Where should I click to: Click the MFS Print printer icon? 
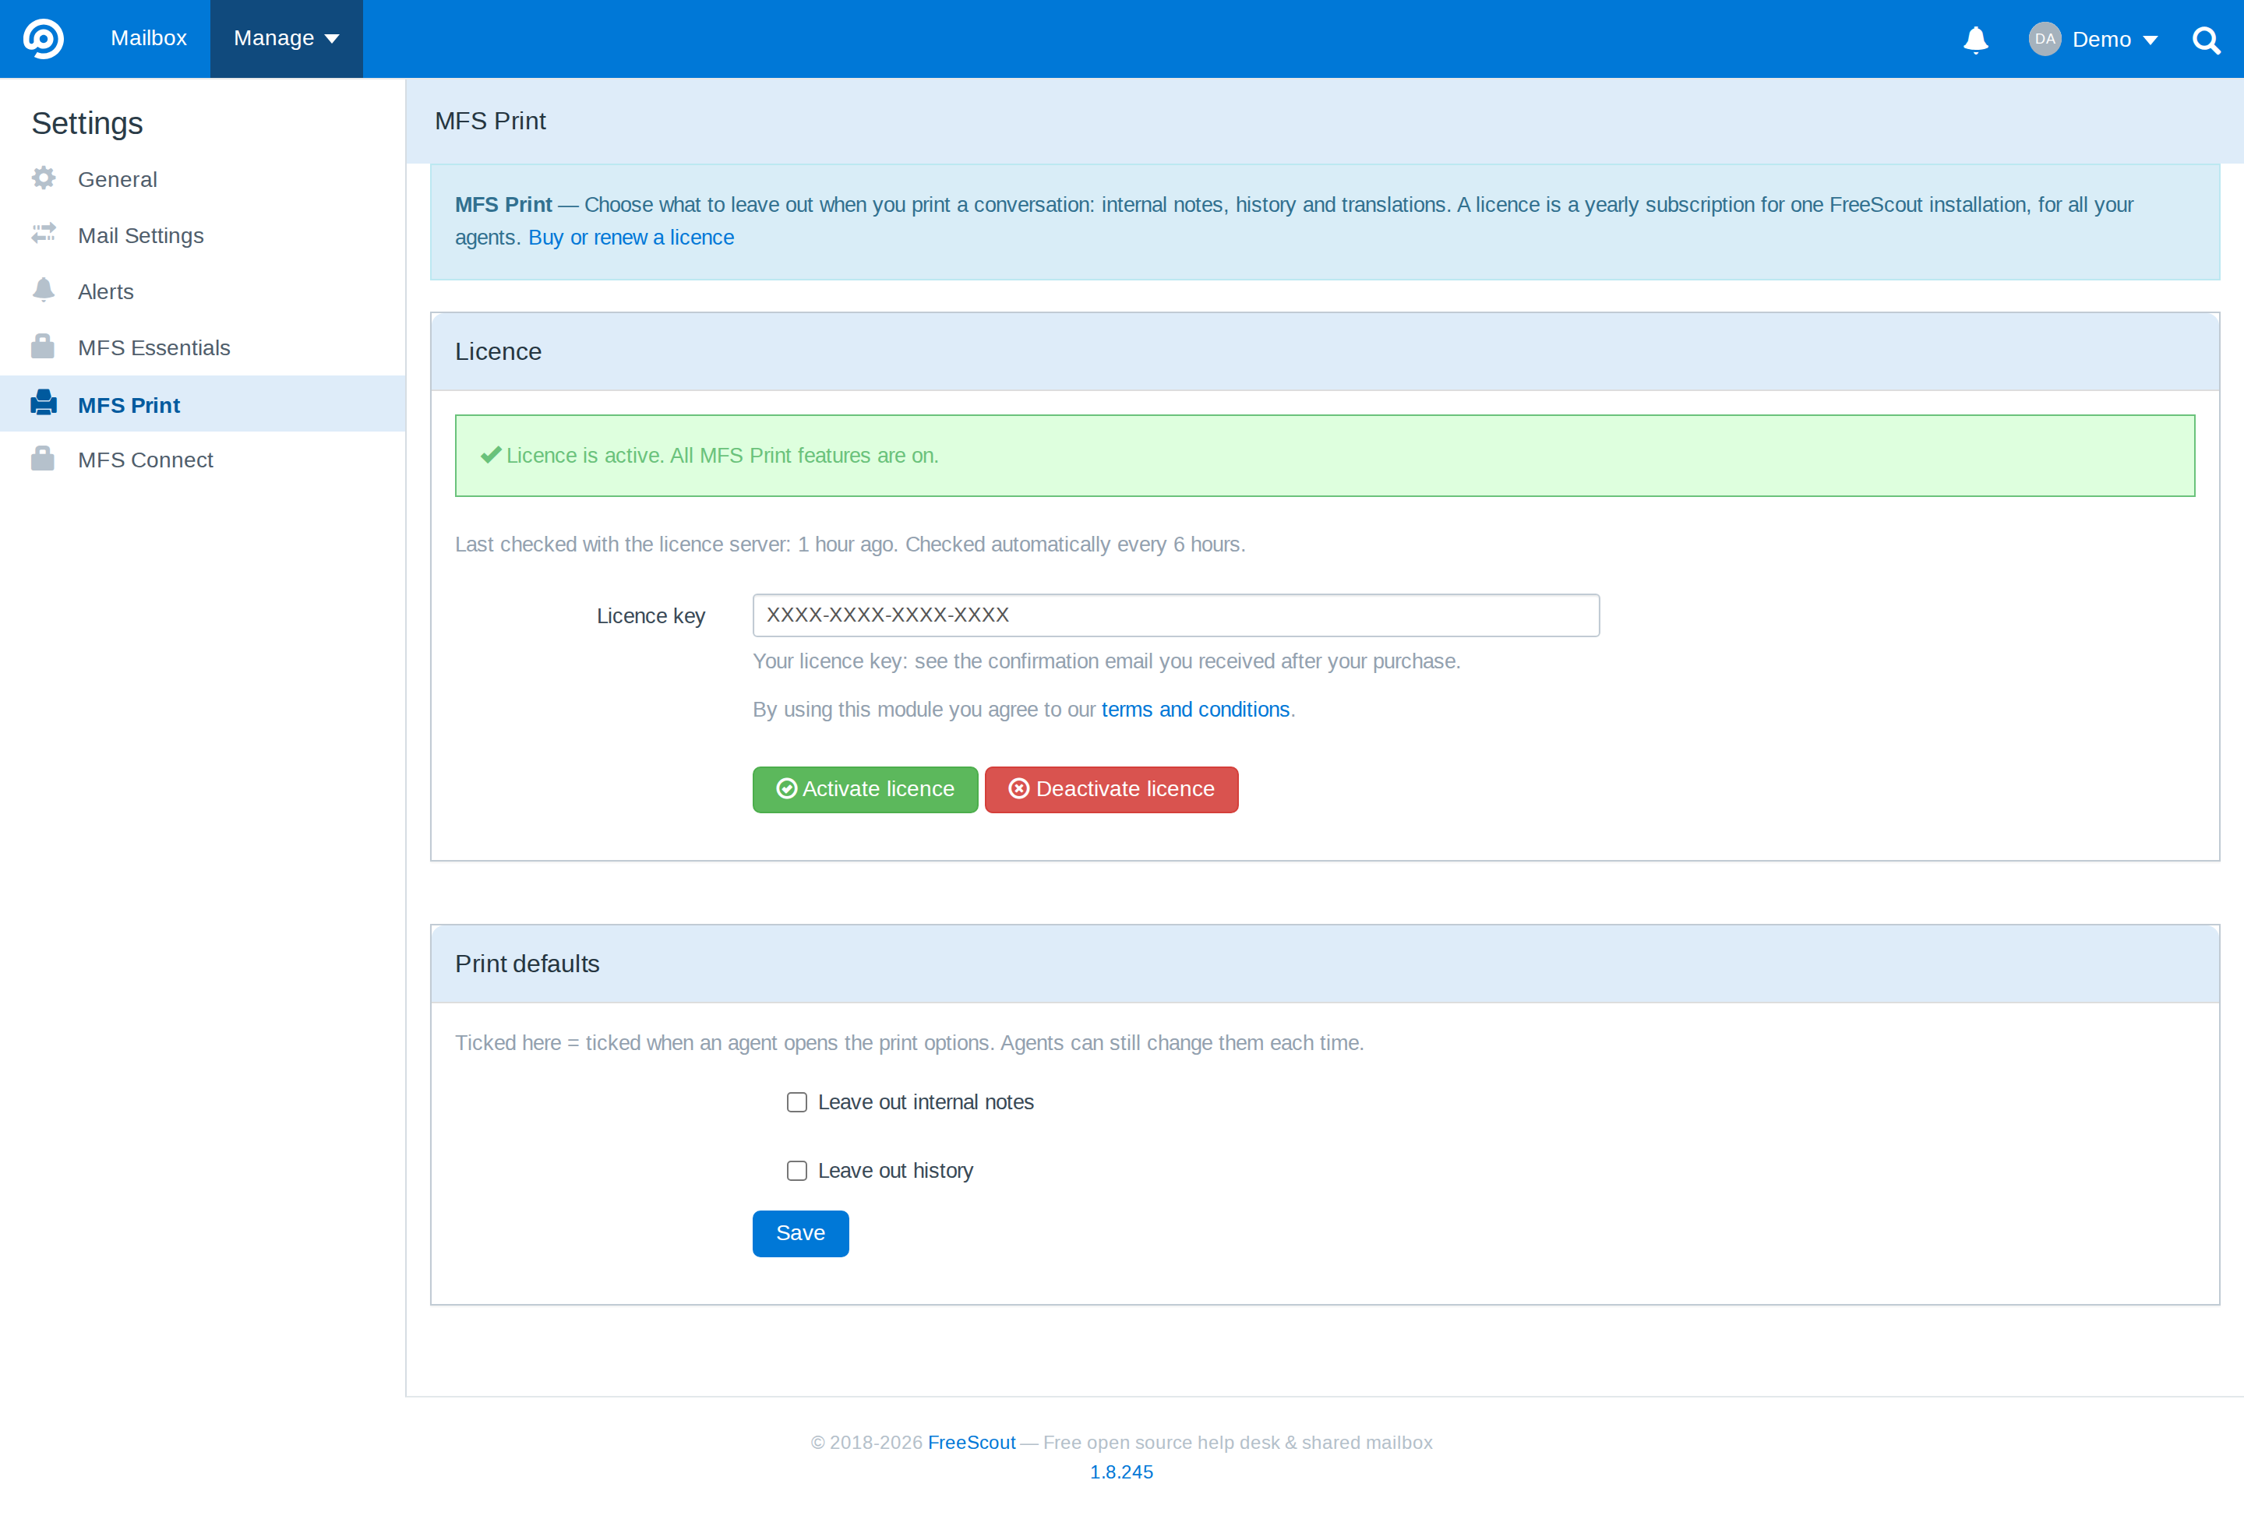tap(44, 403)
